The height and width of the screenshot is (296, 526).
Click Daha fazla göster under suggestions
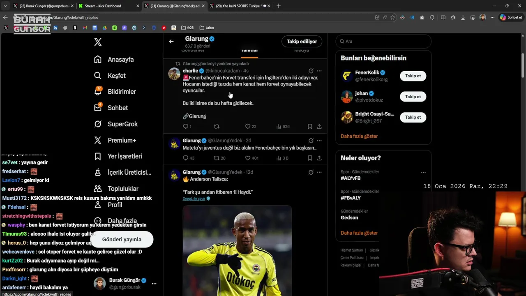click(359, 136)
